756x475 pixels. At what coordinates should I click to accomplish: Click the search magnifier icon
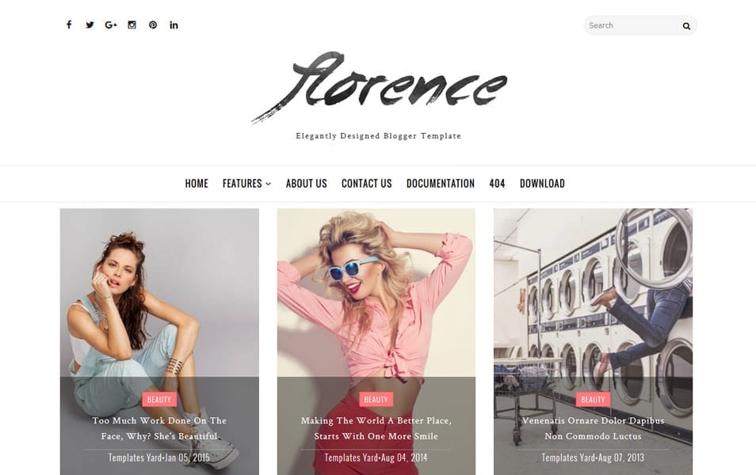[686, 25]
